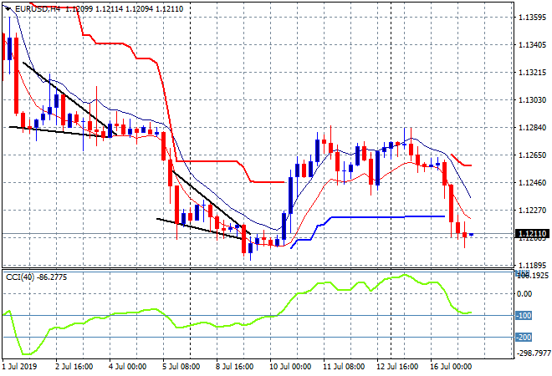
Task: Click time axis label 1 Jul 2019
Action: coord(20,367)
